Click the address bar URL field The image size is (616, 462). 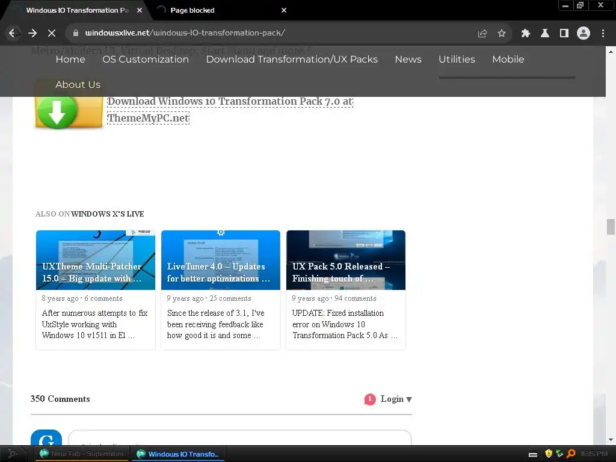click(275, 33)
